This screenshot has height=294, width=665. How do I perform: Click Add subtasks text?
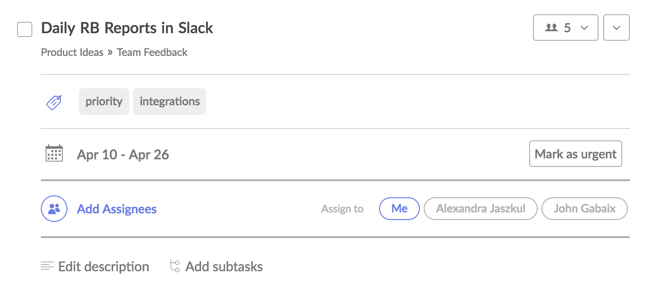[x=224, y=266]
